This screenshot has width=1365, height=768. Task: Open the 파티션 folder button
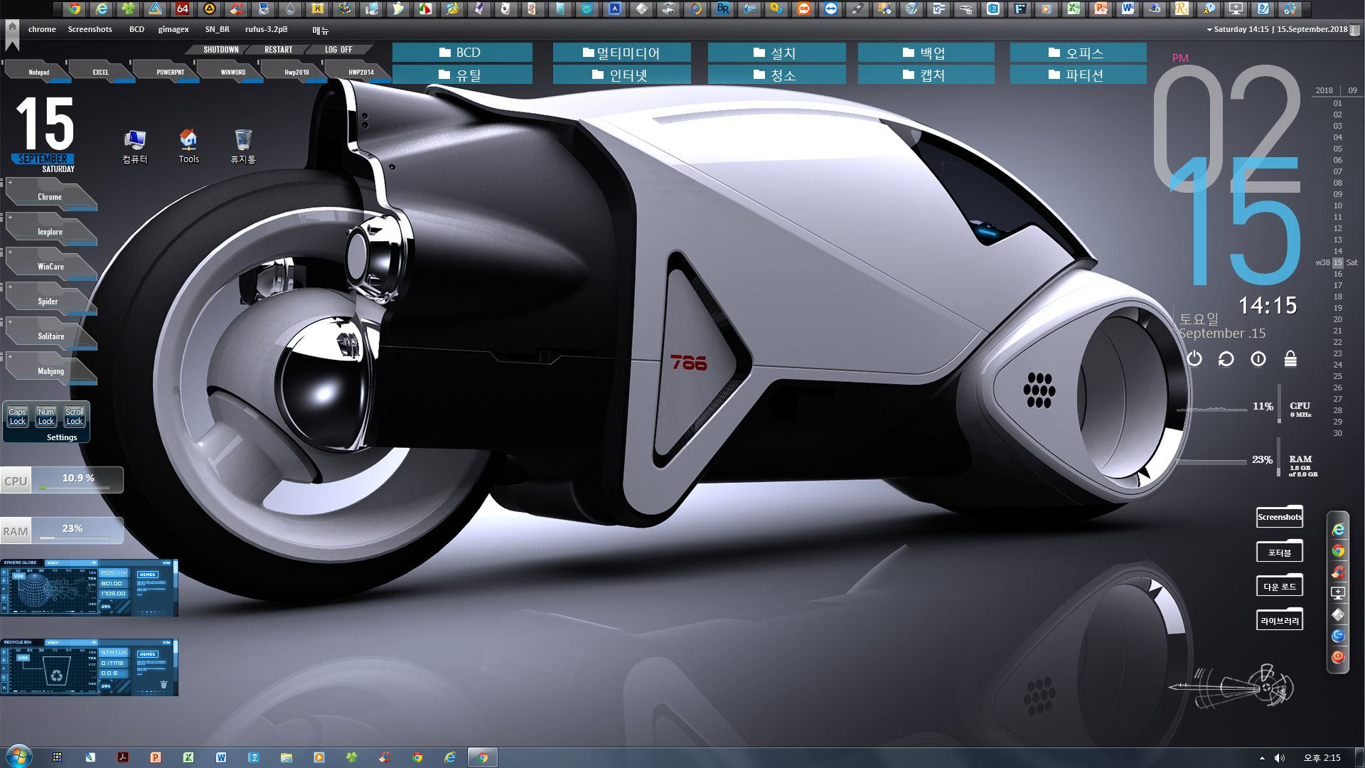(1078, 75)
